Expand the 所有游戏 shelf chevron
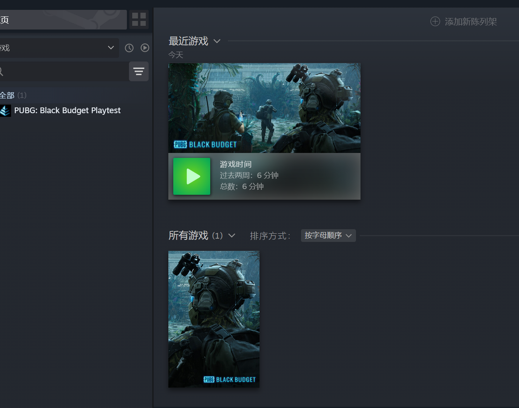The image size is (519, 408). coord(232,236)
